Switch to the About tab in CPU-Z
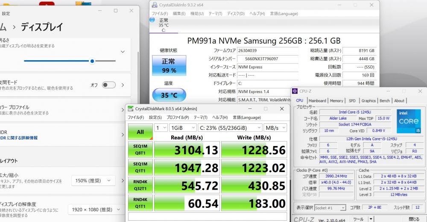Viewport: 427px width, 222px height. point(399,100)
